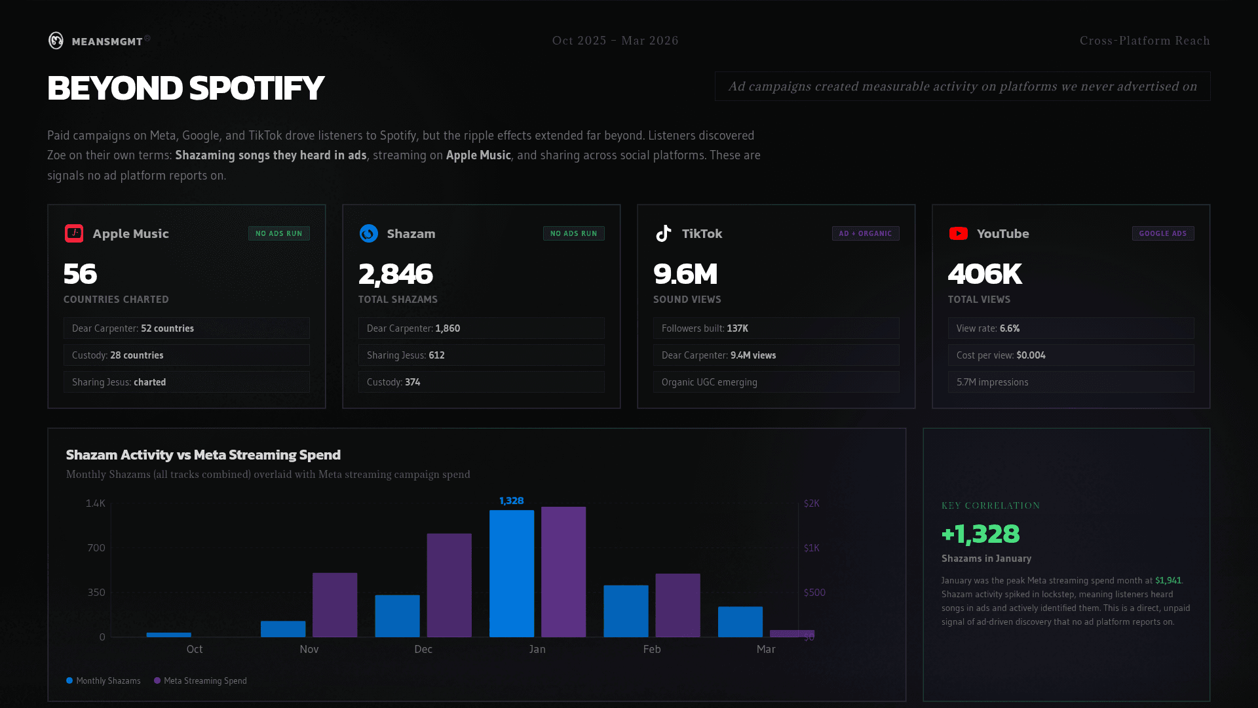The image size is (1258, 708).
Task: Click the Shazams in January subtitle
Action: [986, 559]
